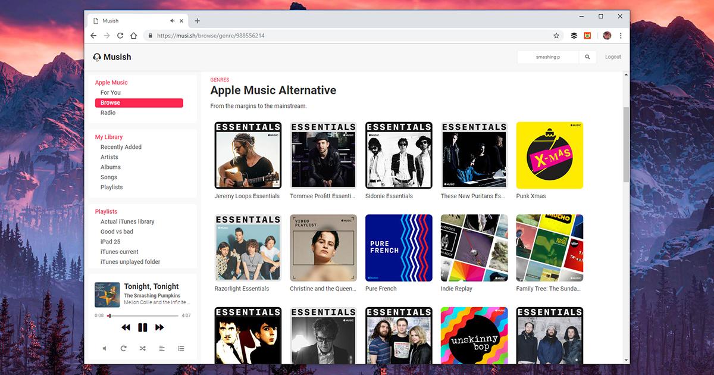Click the search magnifier button
This screenshot has height=375, width=714.
click(587, 57)
